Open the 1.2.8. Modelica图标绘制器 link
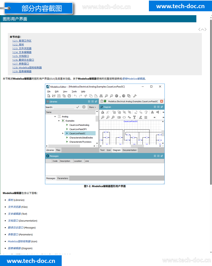This screenshot has height=266, width=212. pyautogui.click(x=27, y=68)
